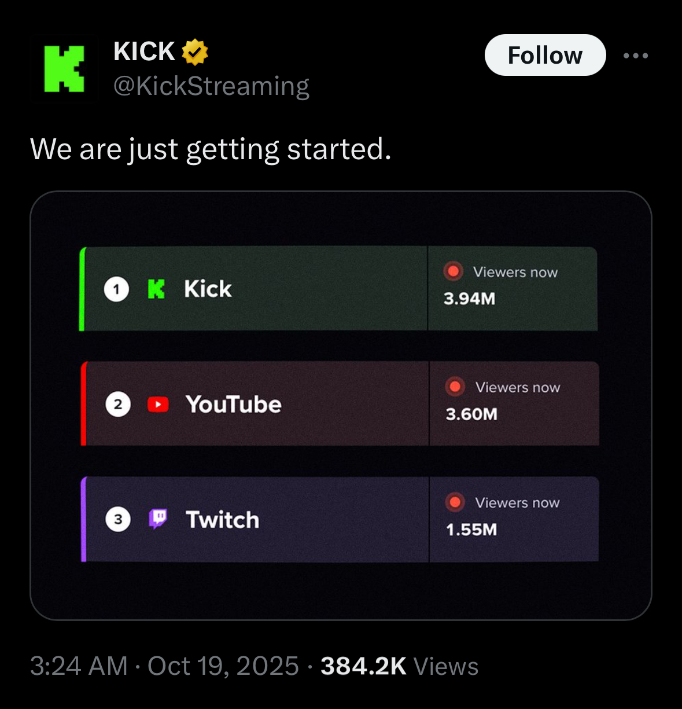Click the rank 1 circle badge
The width and height of the screenshot is (682, 709).
click(x=116, y=289)
